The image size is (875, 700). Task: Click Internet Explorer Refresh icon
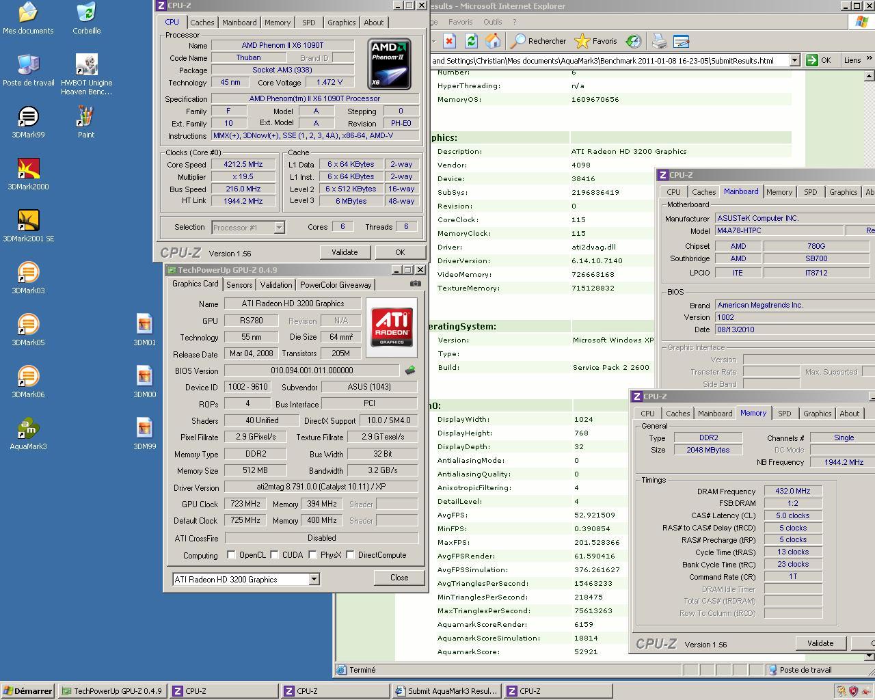coord(471,41)
